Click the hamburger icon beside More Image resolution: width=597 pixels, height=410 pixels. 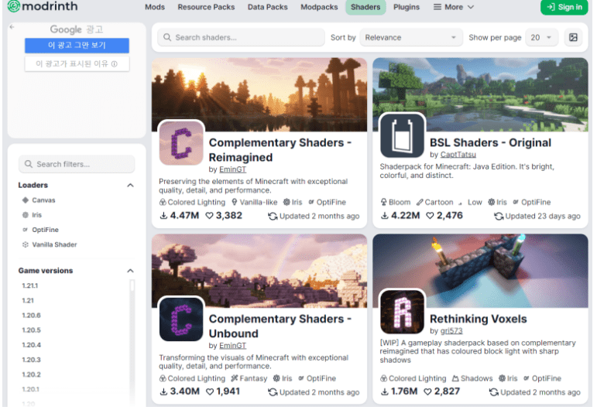pos(437,7)
